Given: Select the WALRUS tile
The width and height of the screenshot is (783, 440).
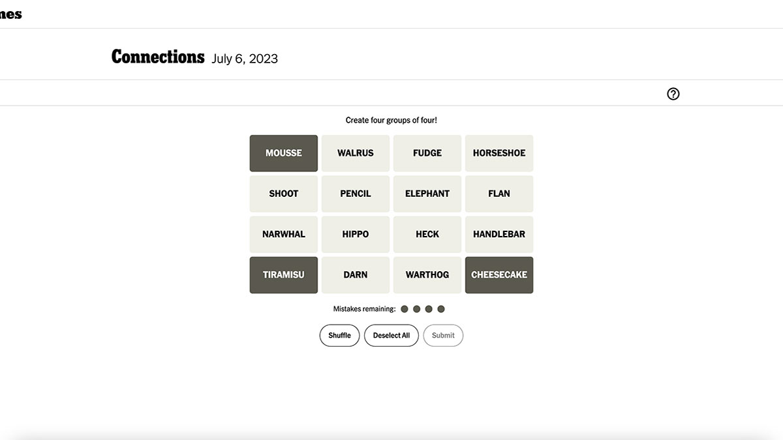Looking at the screenshot, I should click(356, 153).
